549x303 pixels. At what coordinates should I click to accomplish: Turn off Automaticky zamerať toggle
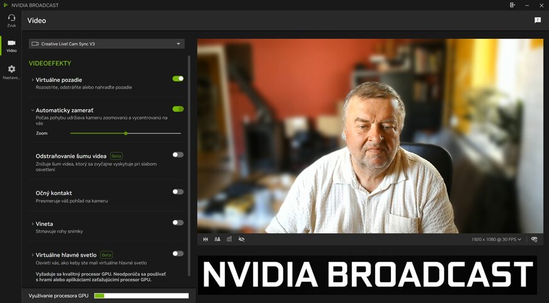[x=178, y=109]
